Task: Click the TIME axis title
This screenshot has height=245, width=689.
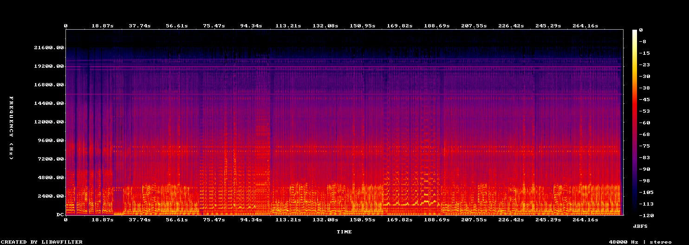Action: [344, 232]
